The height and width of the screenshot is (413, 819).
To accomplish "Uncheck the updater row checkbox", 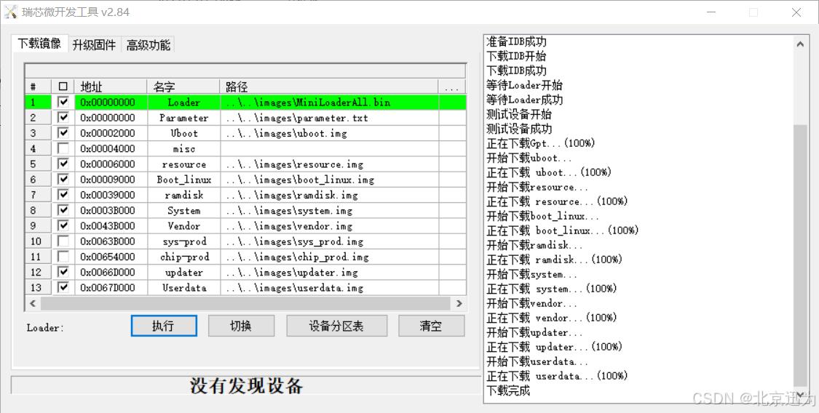I will click(63, 272).
